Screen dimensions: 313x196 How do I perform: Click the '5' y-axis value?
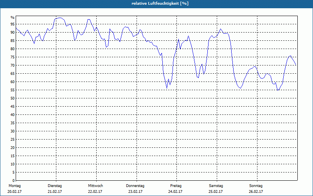click(x=13, y=172)
